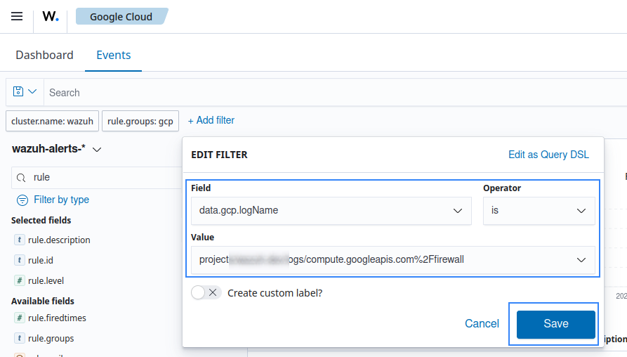Click the magnifier icon in field search
The width and height of the screenshot is (627, 357).
point(22,178)
